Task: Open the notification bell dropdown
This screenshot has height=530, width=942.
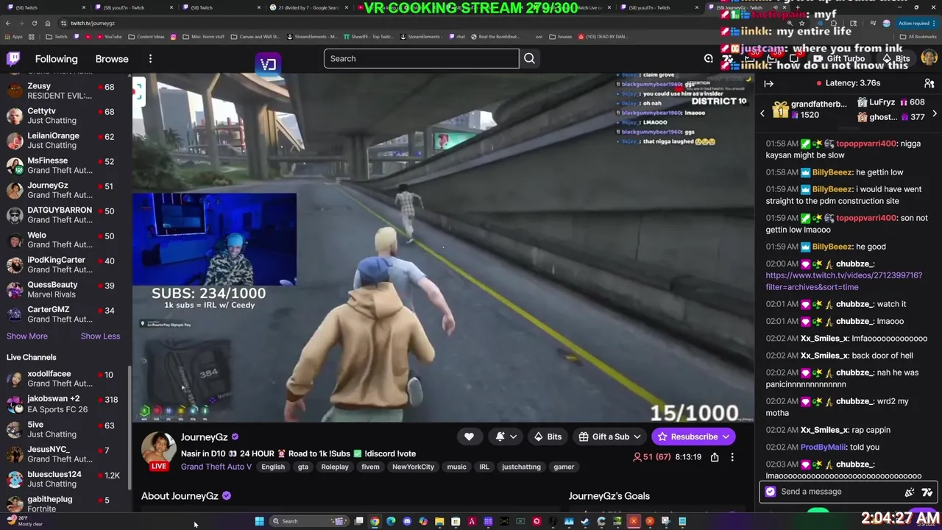Action: coord(506,437)
